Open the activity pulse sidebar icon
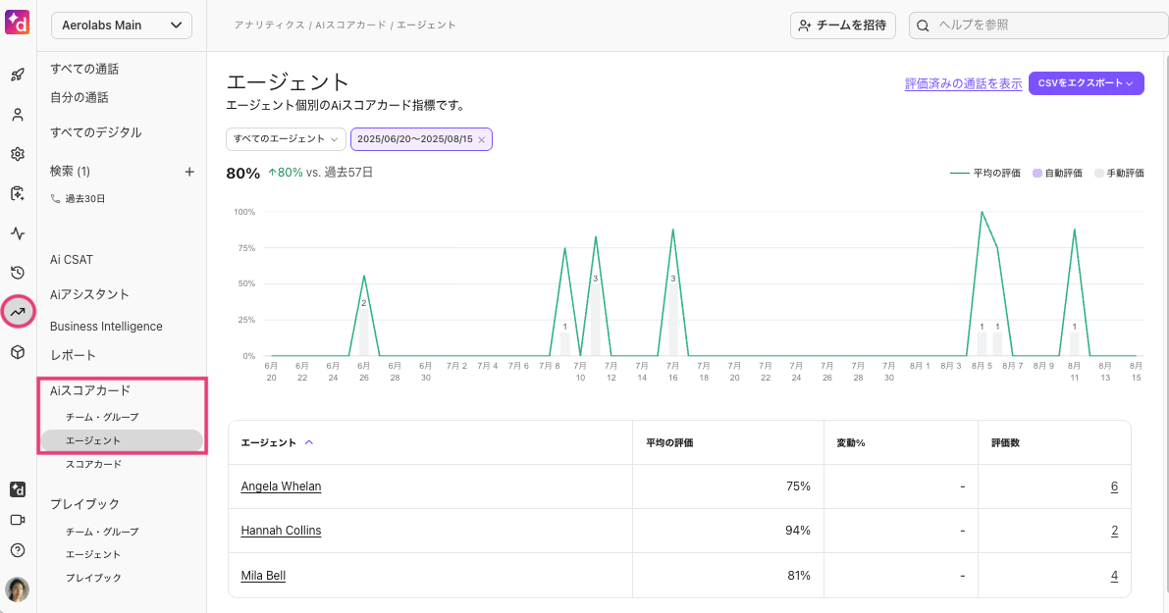The height and width of the screenshot is (613, 1169). 18,233
